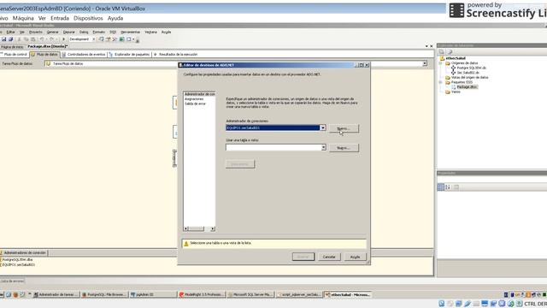Select Administrador de conexiones page in list
The image size is (547, 308).
pos(199,94)
